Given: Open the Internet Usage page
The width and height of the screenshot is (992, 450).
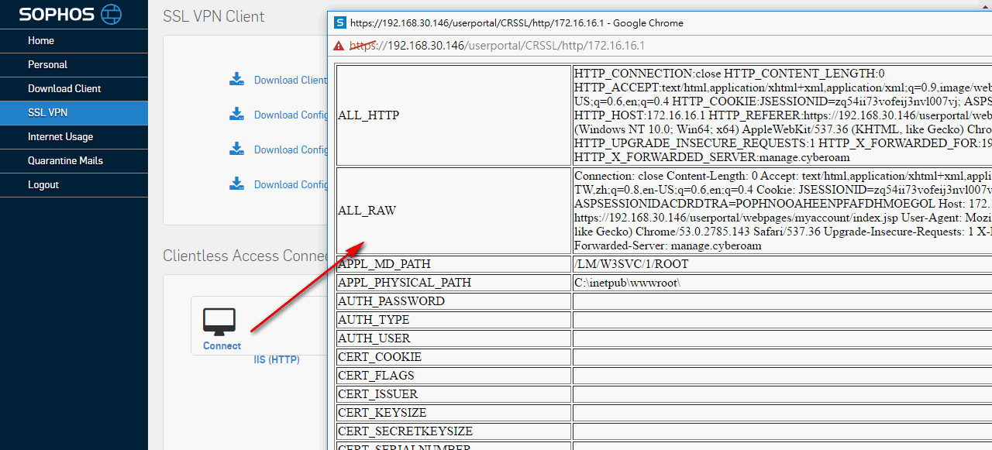Looking at the screenshot, I should point(74,137).
